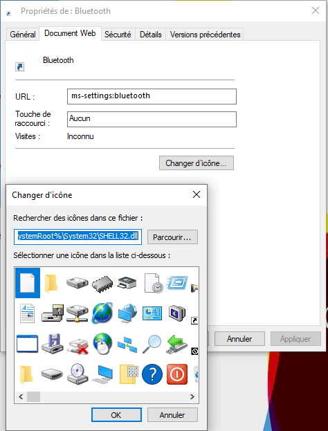This screenshot has width=328, height=431.
Task: Pick the networked computers icon
Action: pos(127,345)
